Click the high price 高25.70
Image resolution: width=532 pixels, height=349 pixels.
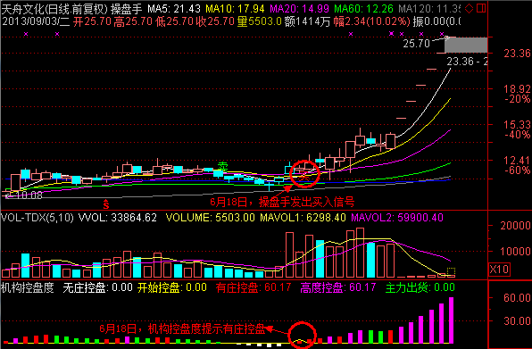(x=133, y=21)
